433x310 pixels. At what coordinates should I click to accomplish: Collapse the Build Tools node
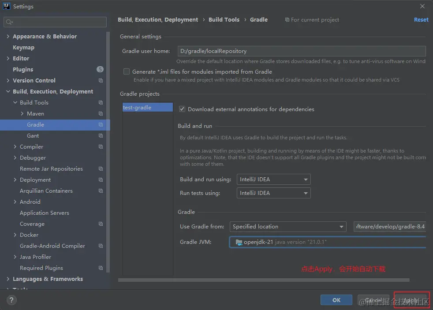tap(15, 103)
